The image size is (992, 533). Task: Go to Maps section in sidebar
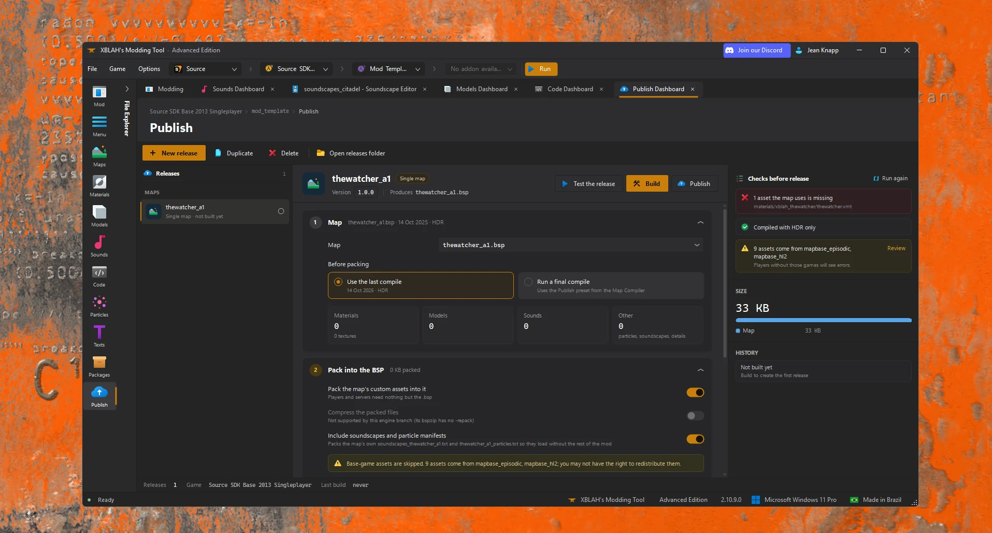pos(99,156)
